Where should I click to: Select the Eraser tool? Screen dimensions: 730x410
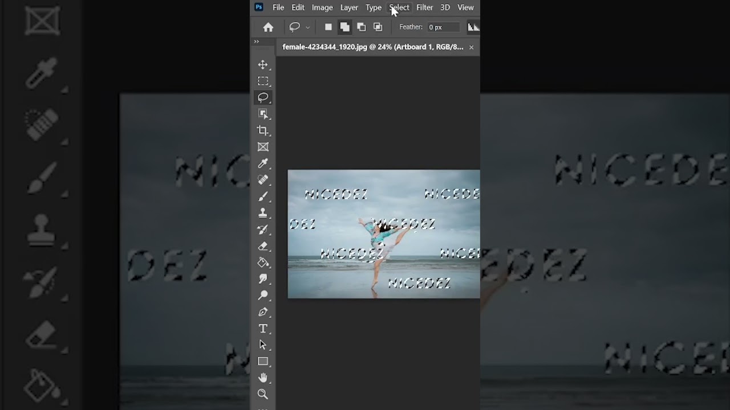[x=263, y=246]
